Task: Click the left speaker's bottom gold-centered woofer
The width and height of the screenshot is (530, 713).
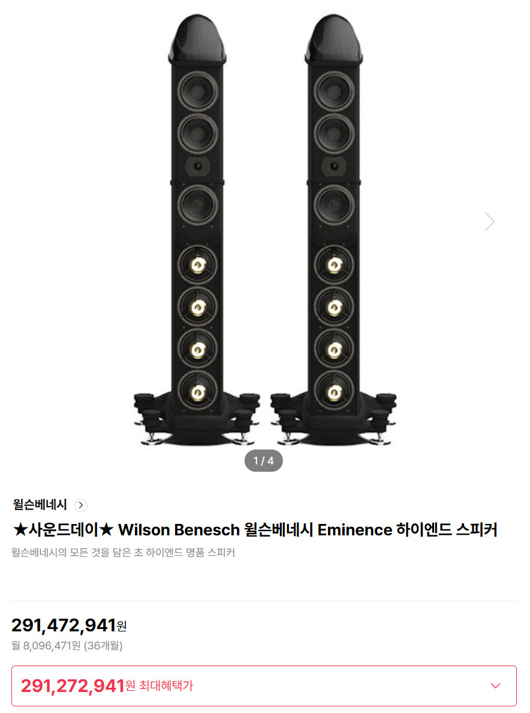Action: (x=198, y=392)
